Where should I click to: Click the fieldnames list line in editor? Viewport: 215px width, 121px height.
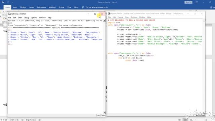(145, 27)
